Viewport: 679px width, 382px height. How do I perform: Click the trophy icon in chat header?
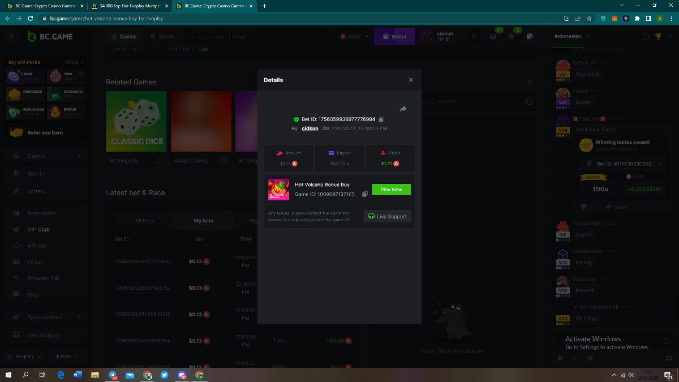[658, 36]
